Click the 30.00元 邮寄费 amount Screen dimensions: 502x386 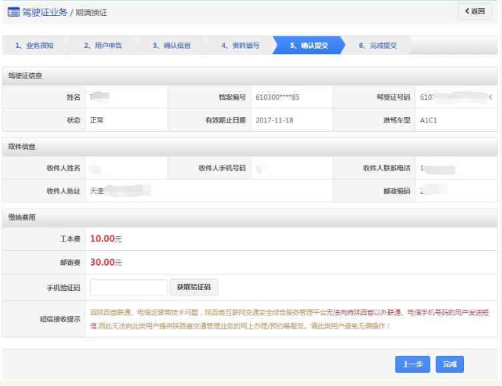106,263
